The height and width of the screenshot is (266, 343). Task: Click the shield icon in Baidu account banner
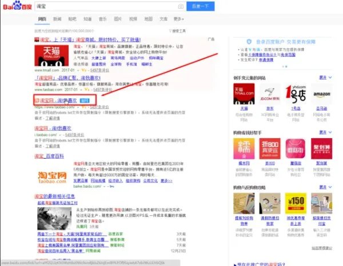249,42
